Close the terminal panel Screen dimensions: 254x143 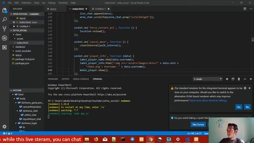click(x=251, y=79)
